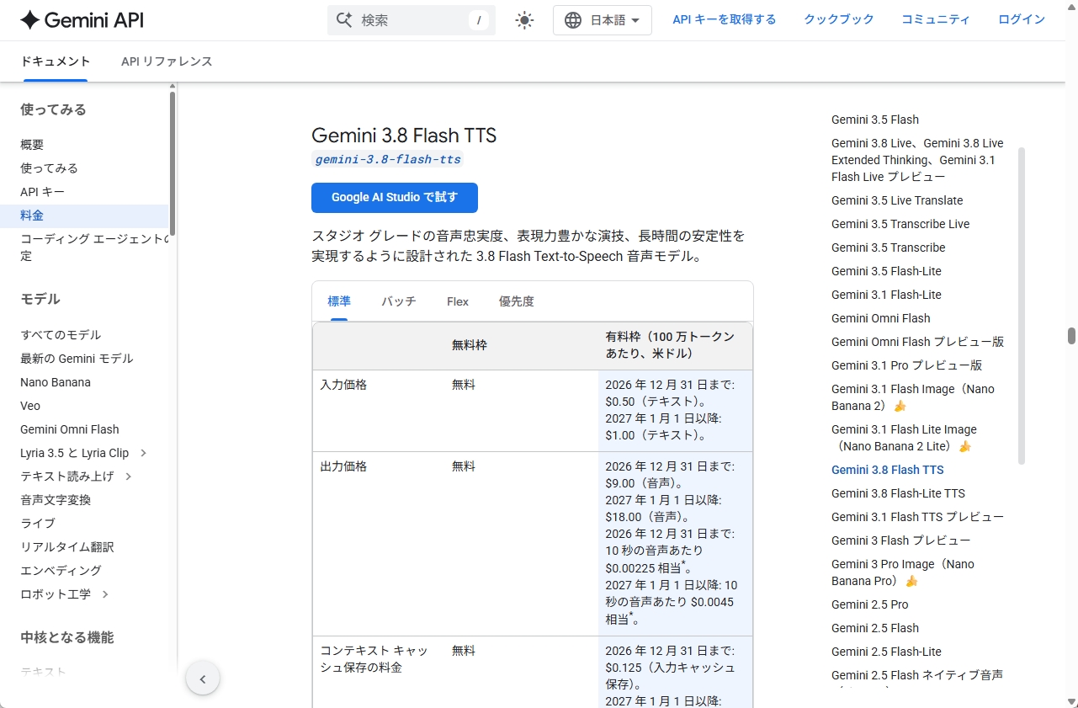Select the Flex pricing tab
Image resolution: width=1078 pixels, height=708 pixels.
tap(458, 301)
